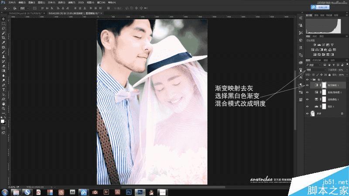The height and width of the screenshot is (196, 349).
Task: Open the Move tool preset picker arrow
Action: tap(8, 8)
